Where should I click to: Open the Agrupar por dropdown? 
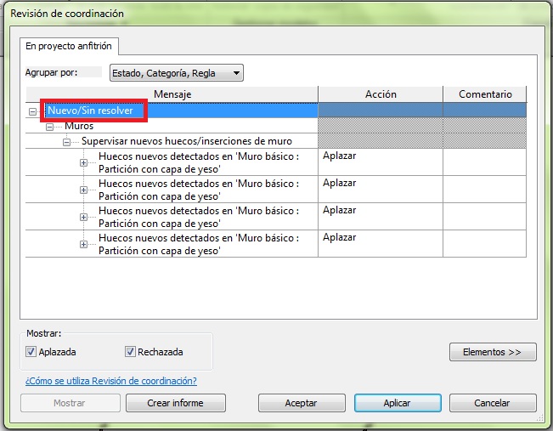coord(176,73)
